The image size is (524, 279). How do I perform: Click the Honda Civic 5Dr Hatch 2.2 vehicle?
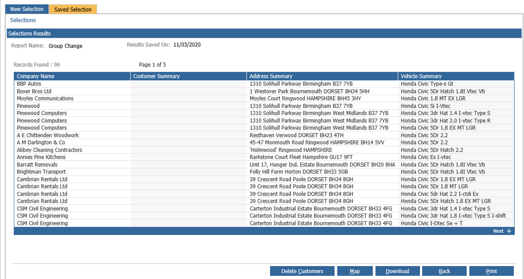432,150
